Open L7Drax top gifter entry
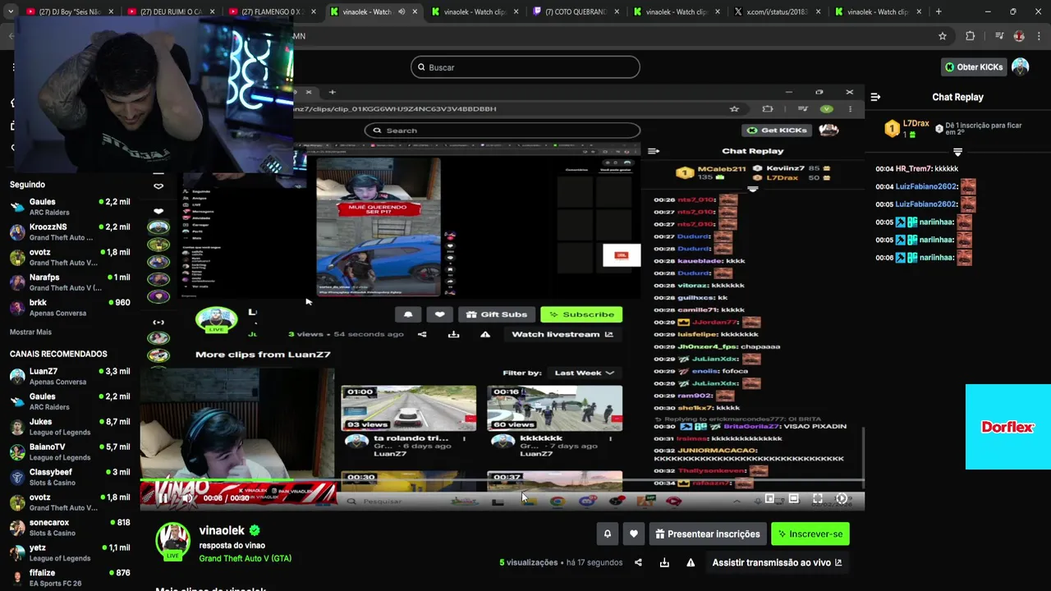 pos(906,128)
